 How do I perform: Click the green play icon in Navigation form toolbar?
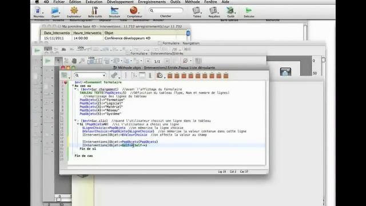(37, 50)
